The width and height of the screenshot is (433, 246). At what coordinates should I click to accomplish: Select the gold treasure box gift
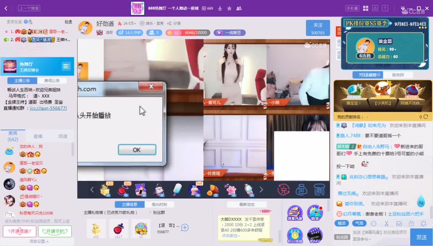(x=106, y=190)
